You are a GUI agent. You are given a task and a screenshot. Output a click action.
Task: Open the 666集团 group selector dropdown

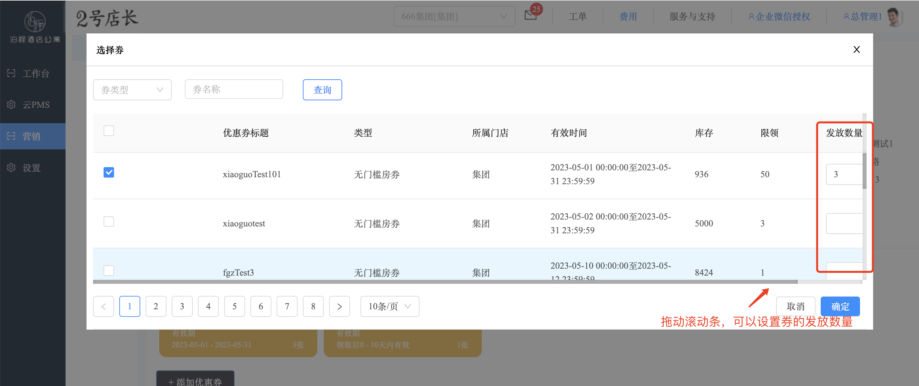pos(454,16)
